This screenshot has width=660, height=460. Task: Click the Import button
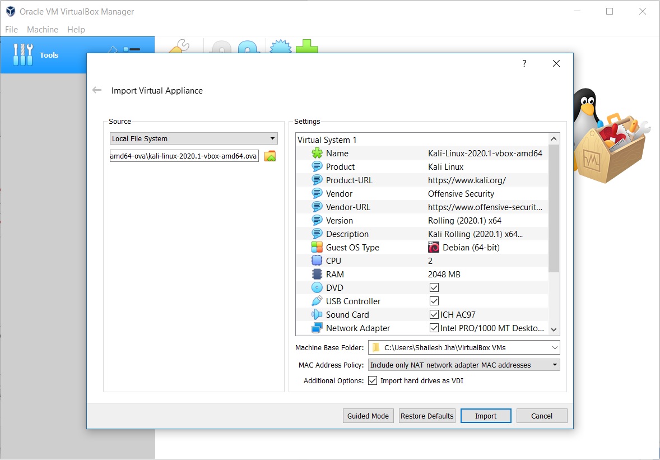[486, 416]
